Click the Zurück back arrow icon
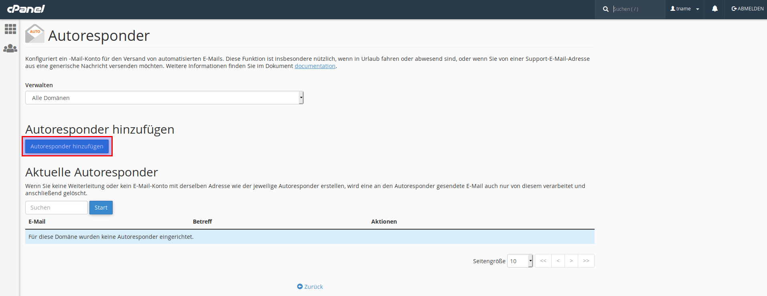This screenshot has height=296, width=767. [300, 286]
